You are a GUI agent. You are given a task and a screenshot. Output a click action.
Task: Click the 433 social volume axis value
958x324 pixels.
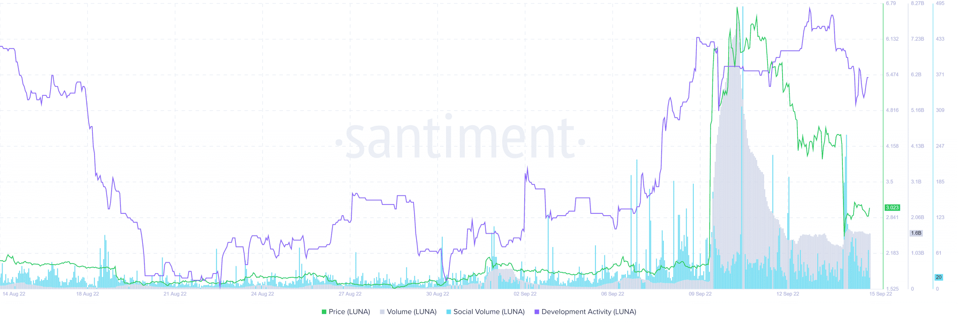pyautogui.click(x=940, y=39)
